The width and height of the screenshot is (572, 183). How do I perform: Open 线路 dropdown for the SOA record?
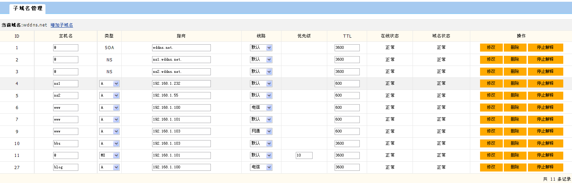pos(262,48)
